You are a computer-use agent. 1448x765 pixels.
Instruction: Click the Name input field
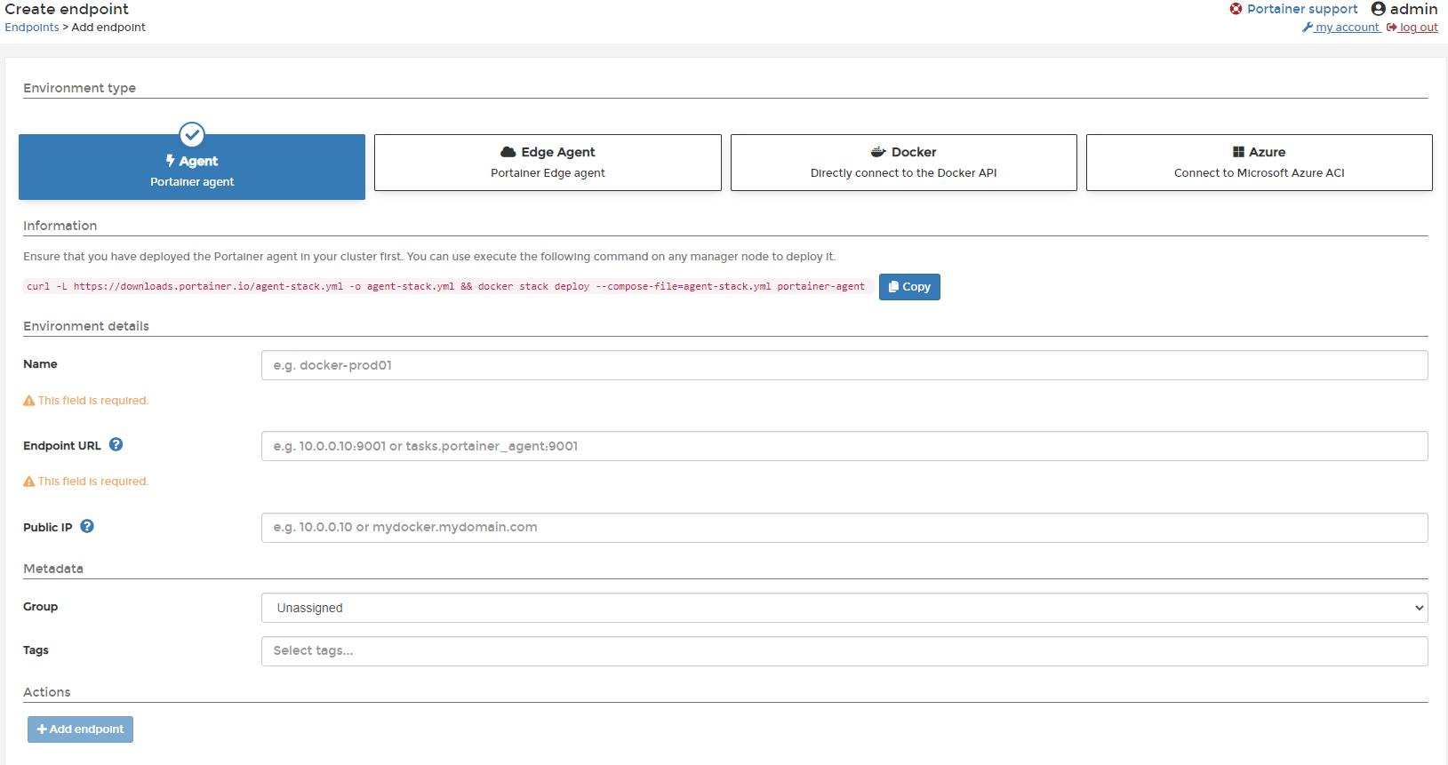(x=844, y=365)
